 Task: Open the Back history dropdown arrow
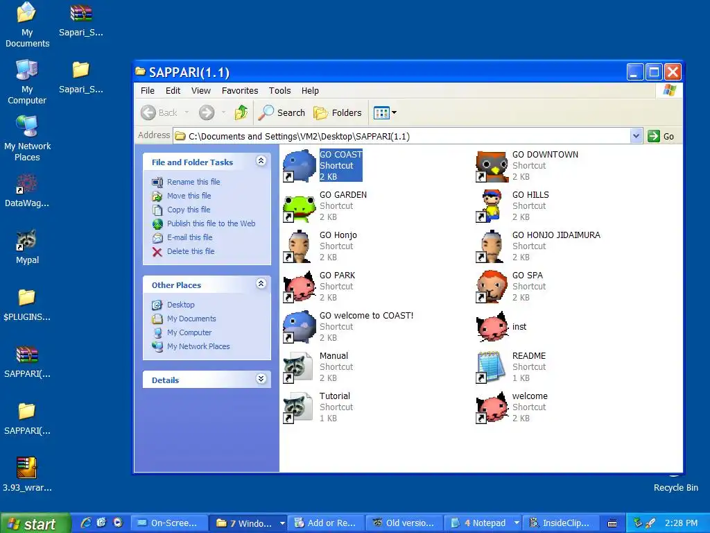click(x=187, y=112)
